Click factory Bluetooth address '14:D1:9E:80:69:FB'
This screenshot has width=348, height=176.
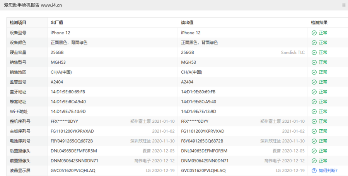coord(68,92)
